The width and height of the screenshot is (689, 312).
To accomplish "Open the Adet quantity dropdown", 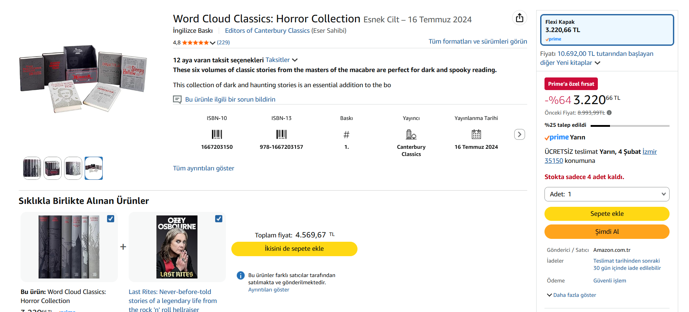I will pos(607,194).
